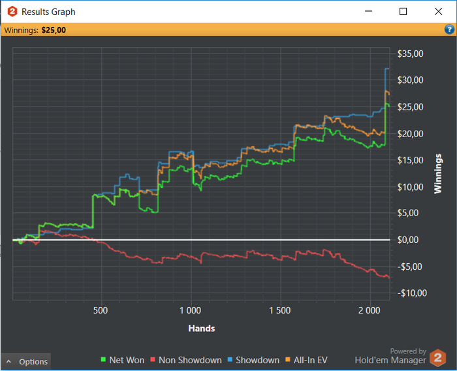Click the -$10,00 axis label

click(x=412, y=293)
